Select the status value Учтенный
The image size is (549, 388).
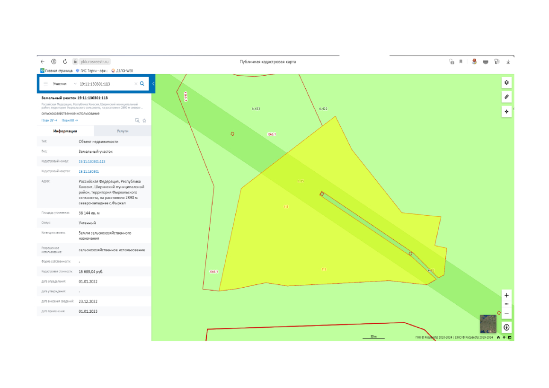[87, 223]
